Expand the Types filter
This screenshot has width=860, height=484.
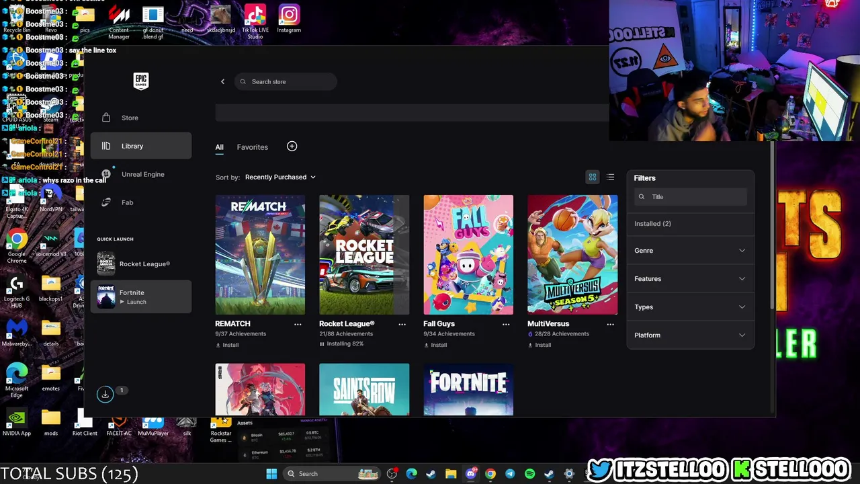(x=690, y=307)
